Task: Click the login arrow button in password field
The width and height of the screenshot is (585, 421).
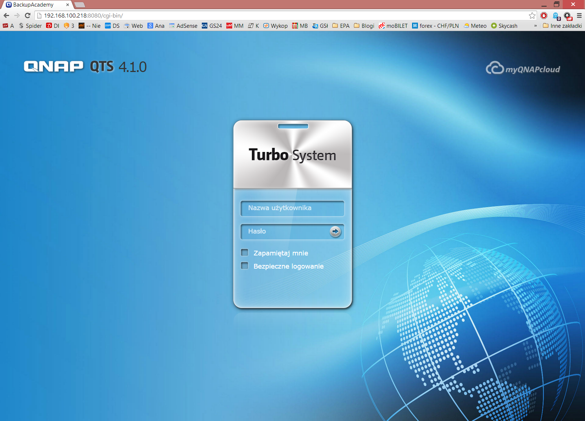Action: [335, 231]
